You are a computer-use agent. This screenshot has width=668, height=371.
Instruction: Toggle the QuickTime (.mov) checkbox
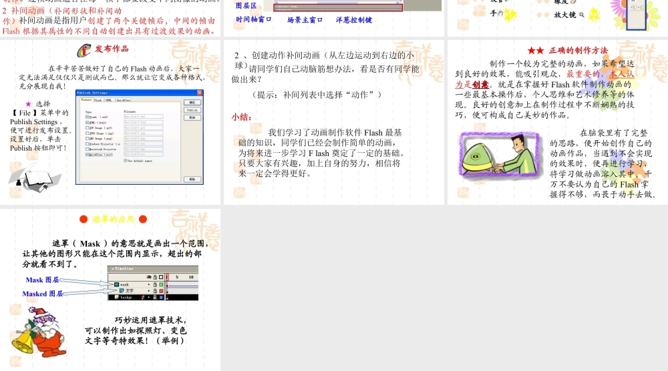point(88,154)
